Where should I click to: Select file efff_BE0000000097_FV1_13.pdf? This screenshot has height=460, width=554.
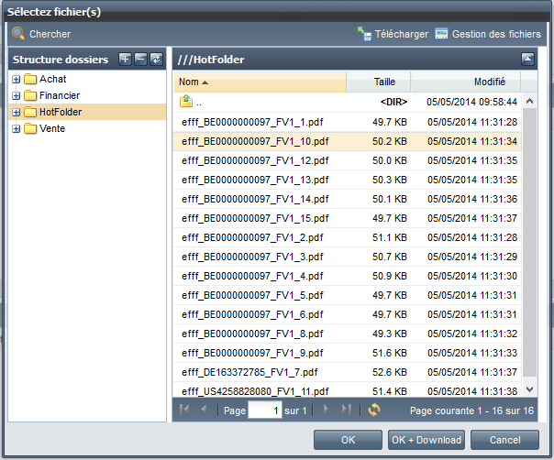(x=255, y=180)
